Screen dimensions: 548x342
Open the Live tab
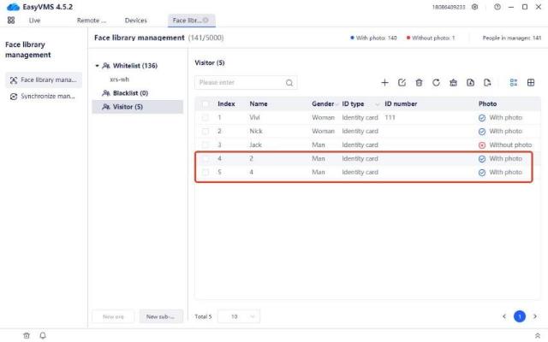click(34, 20)
